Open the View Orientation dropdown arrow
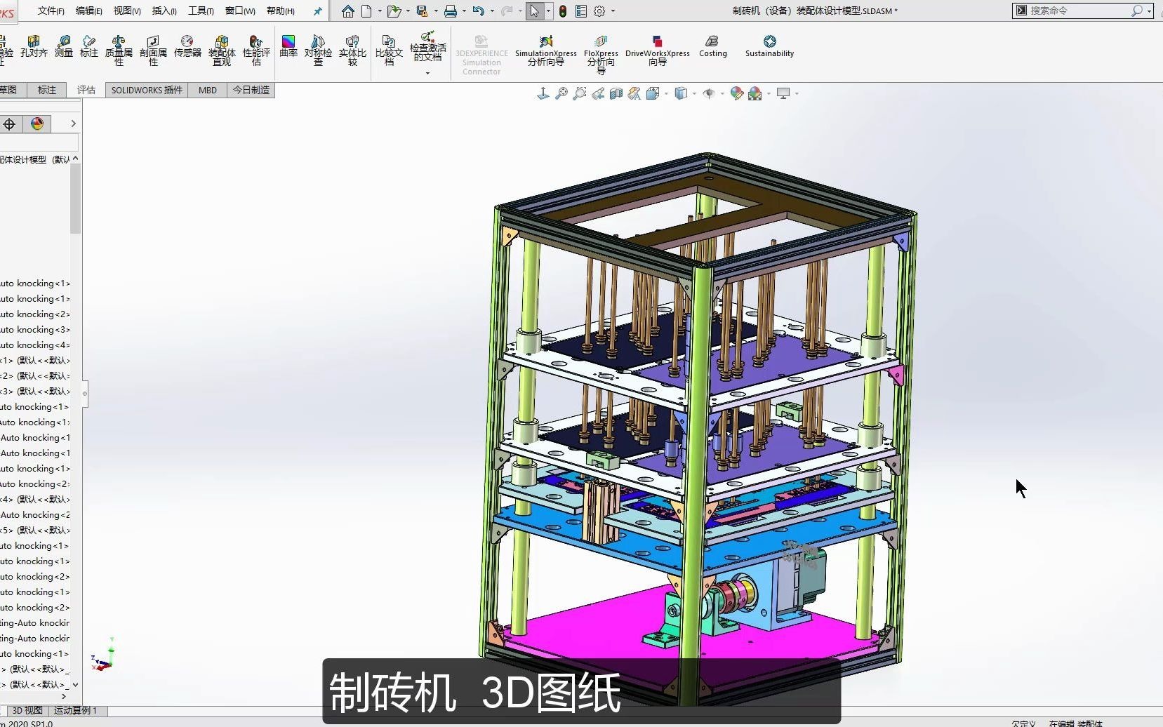The image size is (1163, 727). 665,93
